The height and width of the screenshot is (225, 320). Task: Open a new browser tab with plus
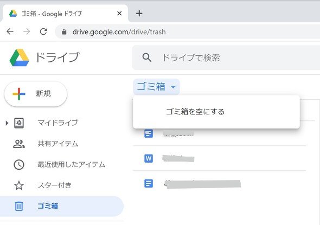pyautogui.click(x=139, y=14)
